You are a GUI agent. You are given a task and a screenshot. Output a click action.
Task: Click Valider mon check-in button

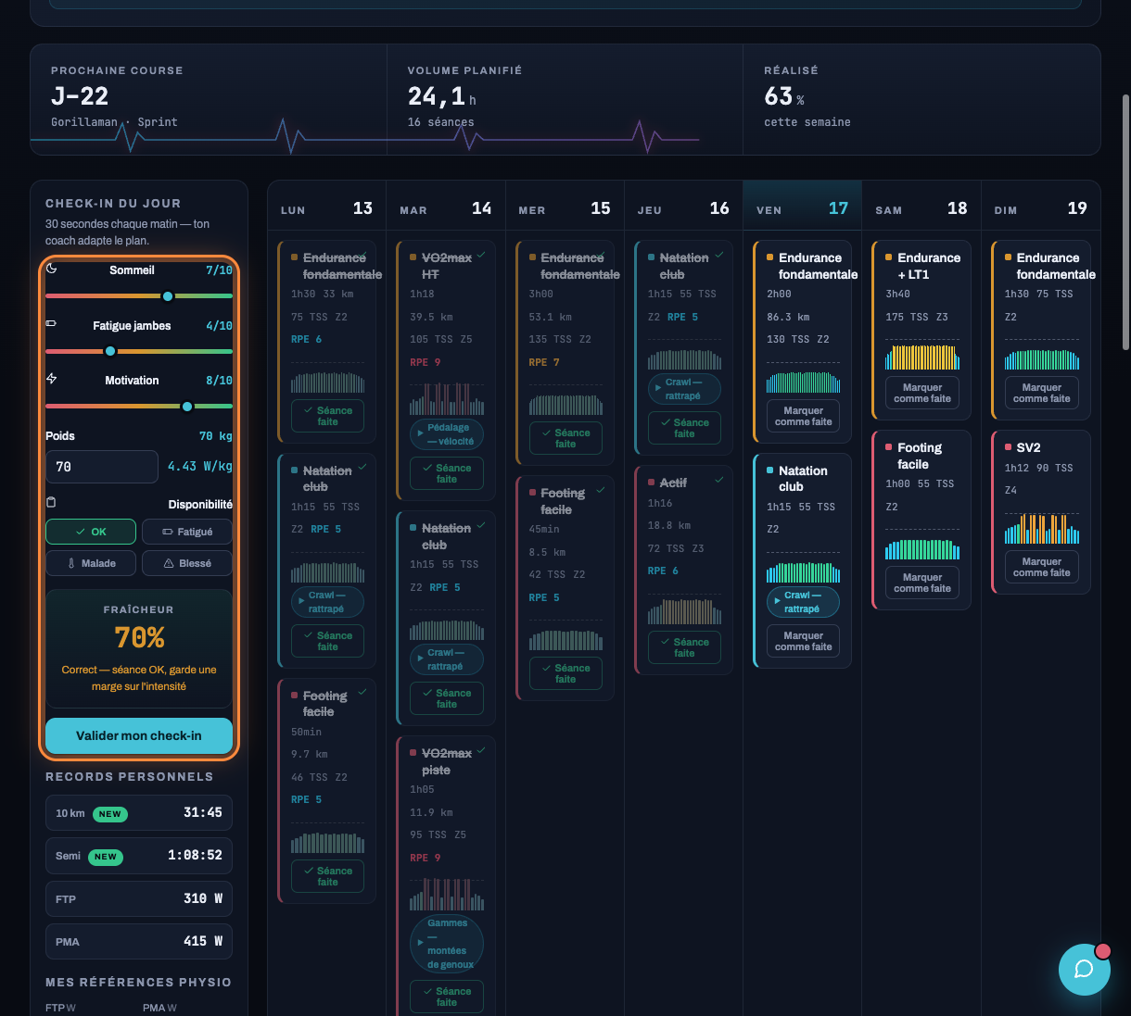click(x=139, y=735)
